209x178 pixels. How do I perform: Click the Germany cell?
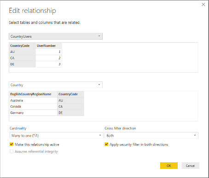(33, 113)
